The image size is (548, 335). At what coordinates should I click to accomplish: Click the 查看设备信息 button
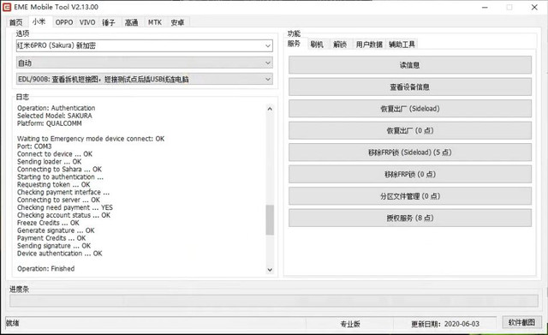click(410, 87)
